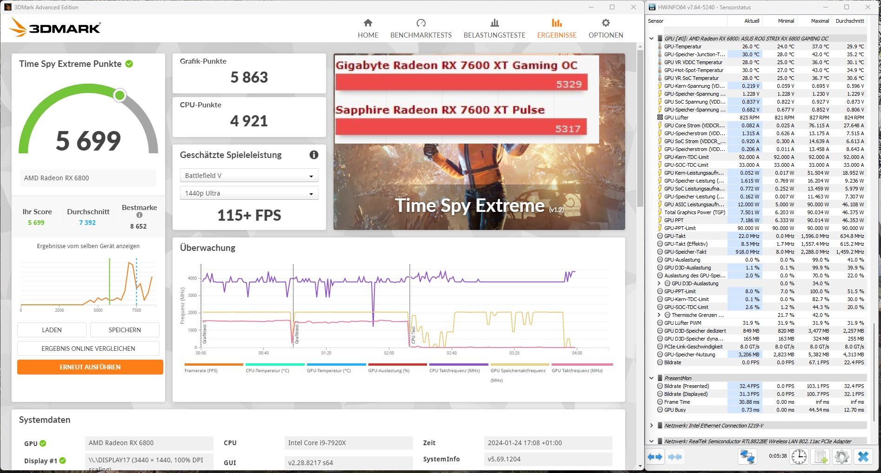The width and height of the screenshot is (881, 473).
Task: Toggle Framerate (FPS) chart legend
Action: click(214, 368)
